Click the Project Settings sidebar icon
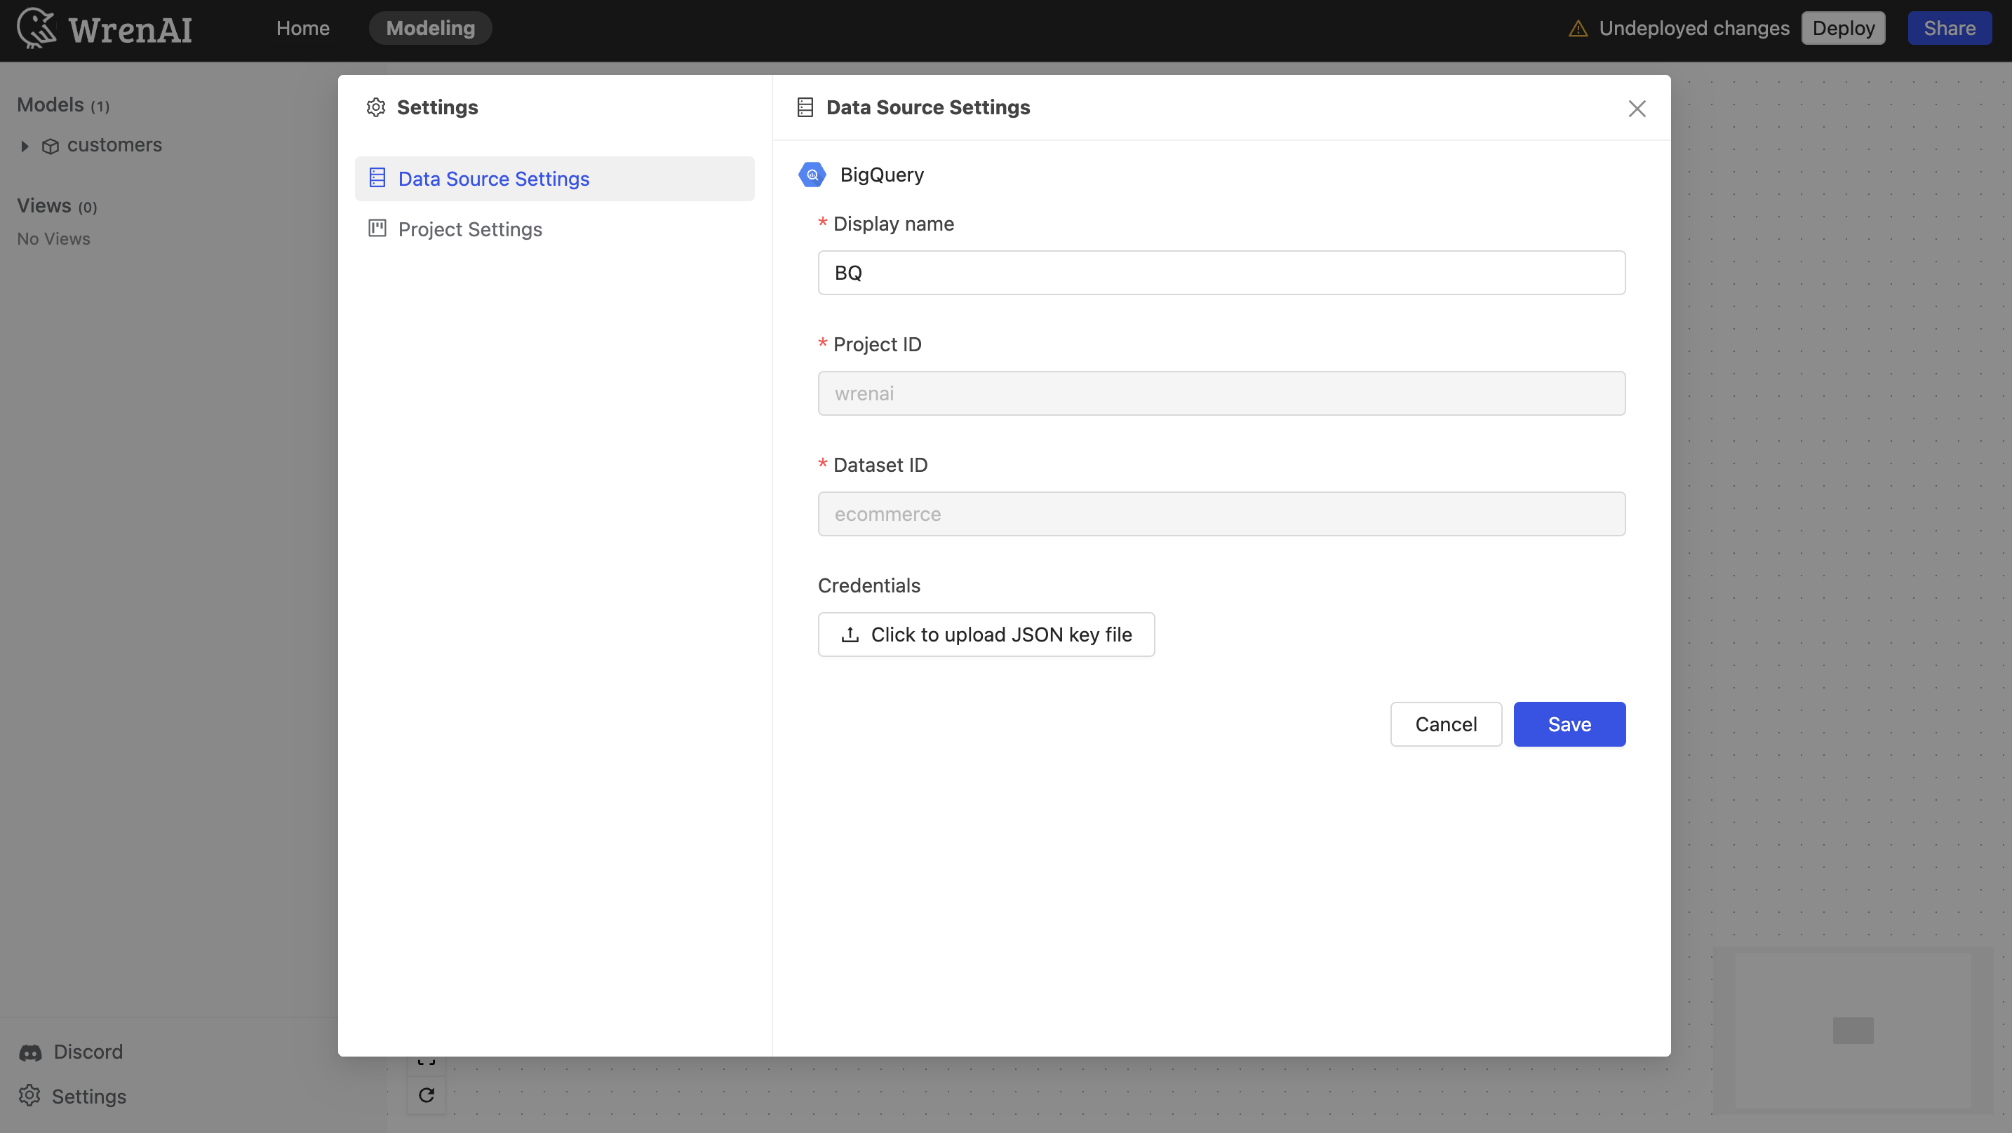 (377, 228)
